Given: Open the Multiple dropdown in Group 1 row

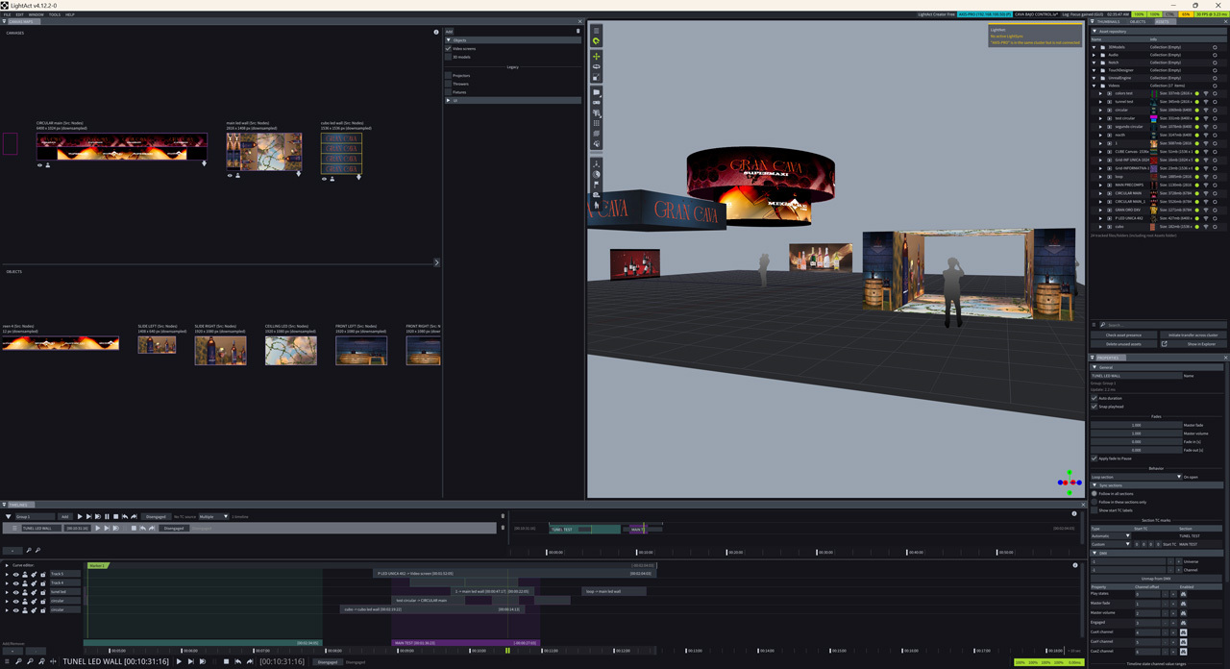Looking at the screenshot, I should click(213, 516).
